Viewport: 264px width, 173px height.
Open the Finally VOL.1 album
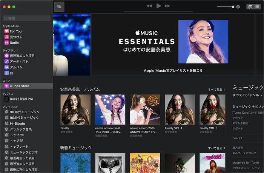(x=180, y=110)
